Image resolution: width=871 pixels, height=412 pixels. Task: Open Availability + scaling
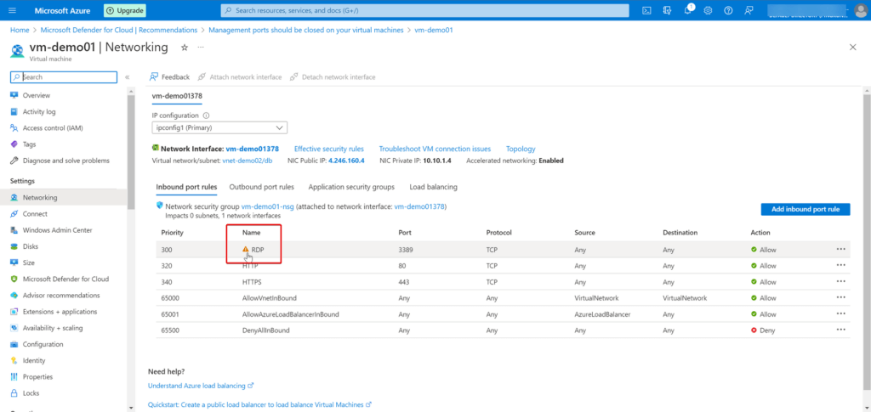(x=52, y=328)
